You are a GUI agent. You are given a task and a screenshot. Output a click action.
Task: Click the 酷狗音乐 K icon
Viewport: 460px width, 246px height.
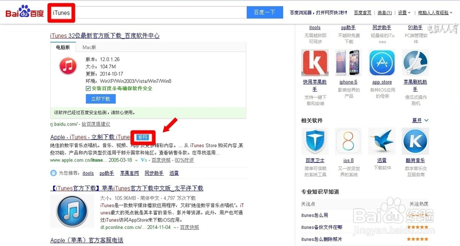415,141
